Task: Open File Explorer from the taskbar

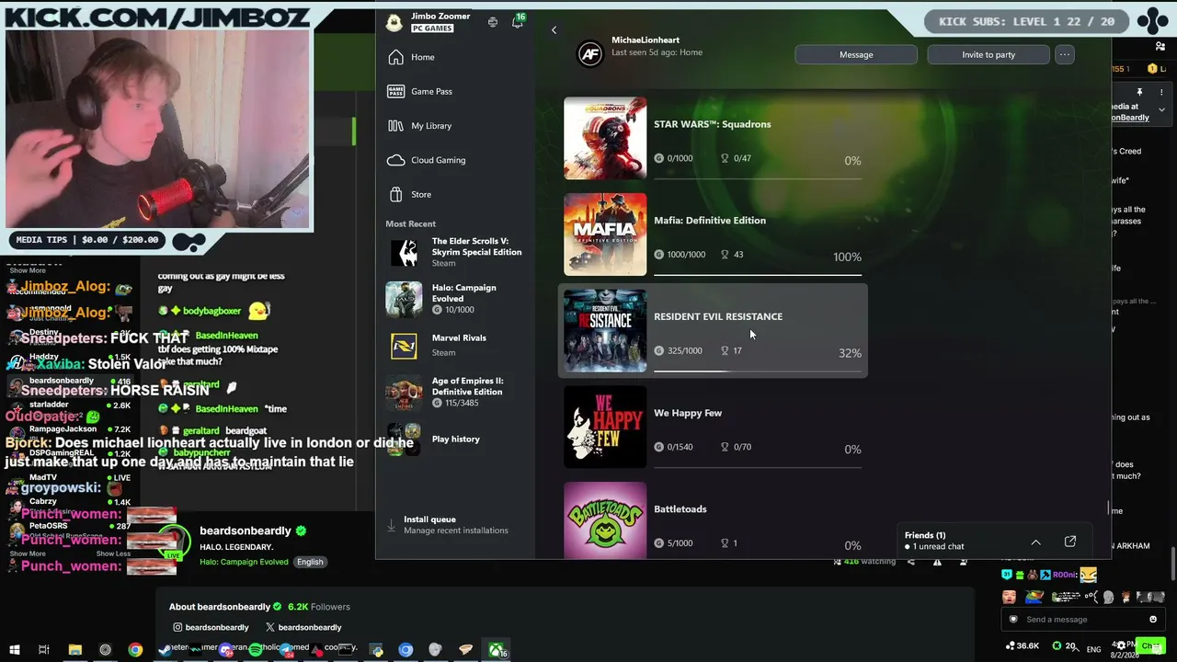Action: point(75,650)
